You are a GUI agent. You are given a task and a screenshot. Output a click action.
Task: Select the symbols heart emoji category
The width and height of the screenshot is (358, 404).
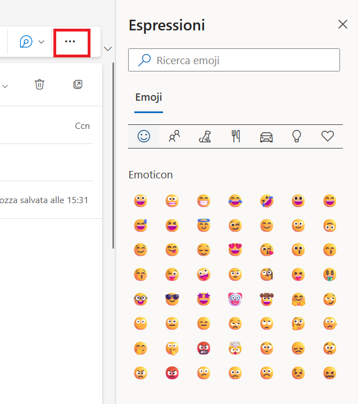328,136
